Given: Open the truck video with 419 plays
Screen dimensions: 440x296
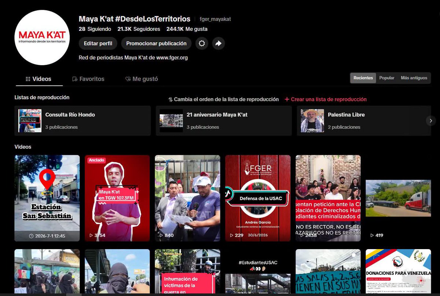Looking at the screenshot, I should point(398,198).
